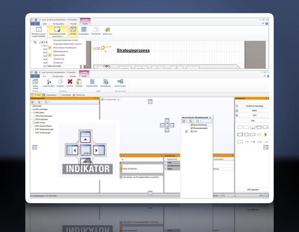
Task: Select Dokumente button in lower navigation bar
Action: pos(65,95)
